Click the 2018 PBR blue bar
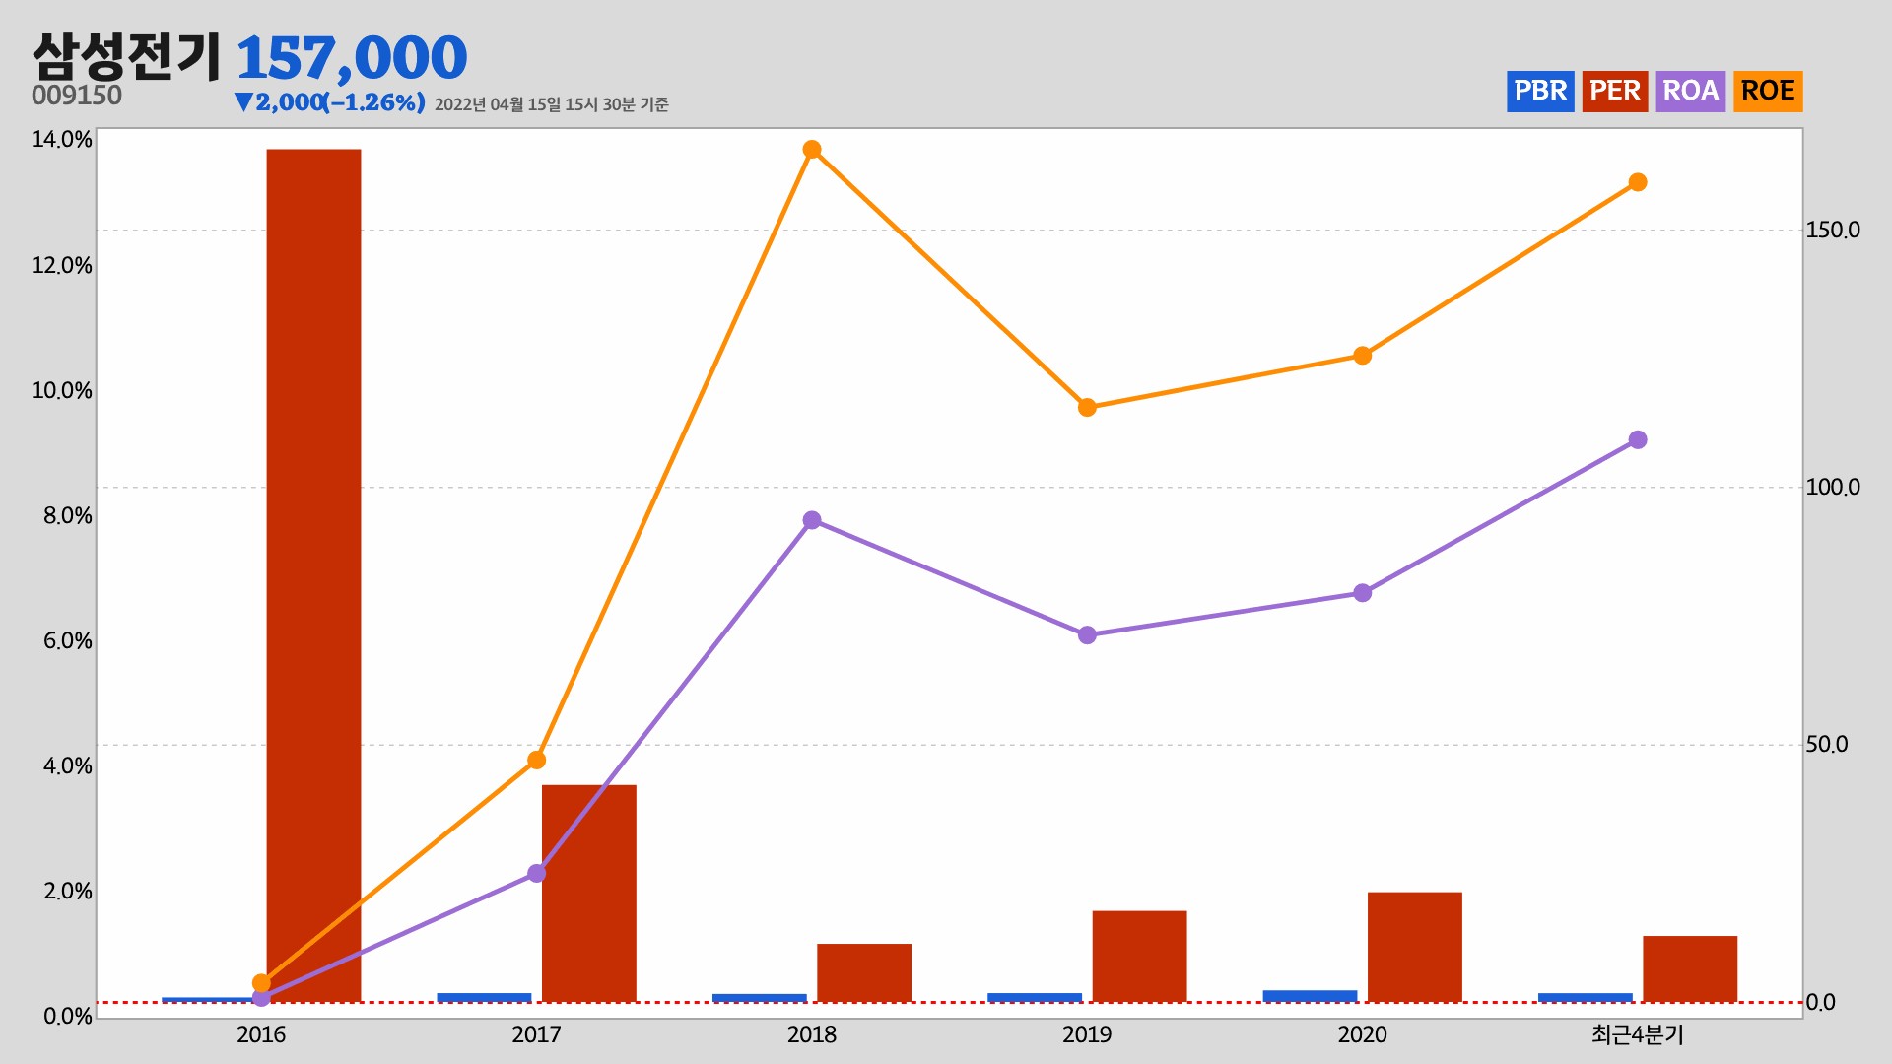Viewport: 1892px width, 1064px height. click(x=760, y=998)
